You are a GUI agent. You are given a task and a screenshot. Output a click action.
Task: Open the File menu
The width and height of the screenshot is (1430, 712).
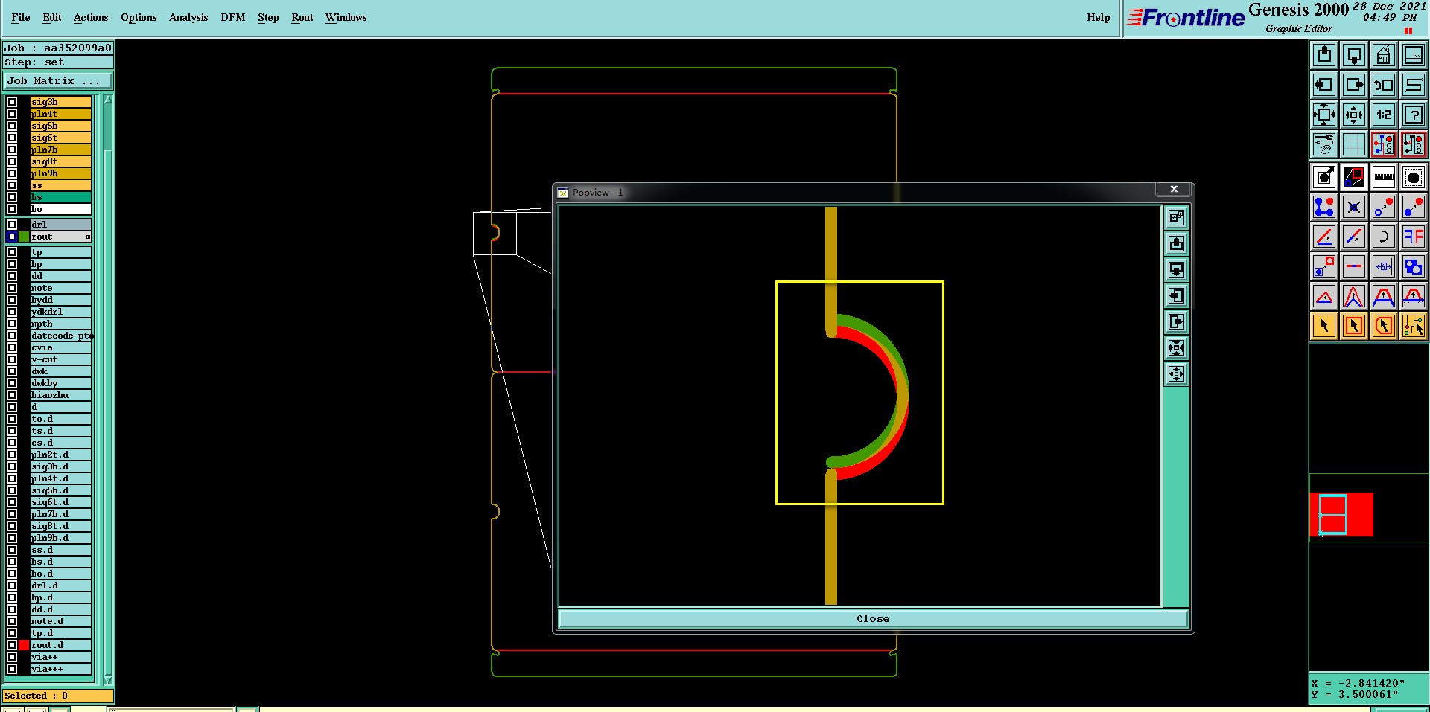pos(21,17)
